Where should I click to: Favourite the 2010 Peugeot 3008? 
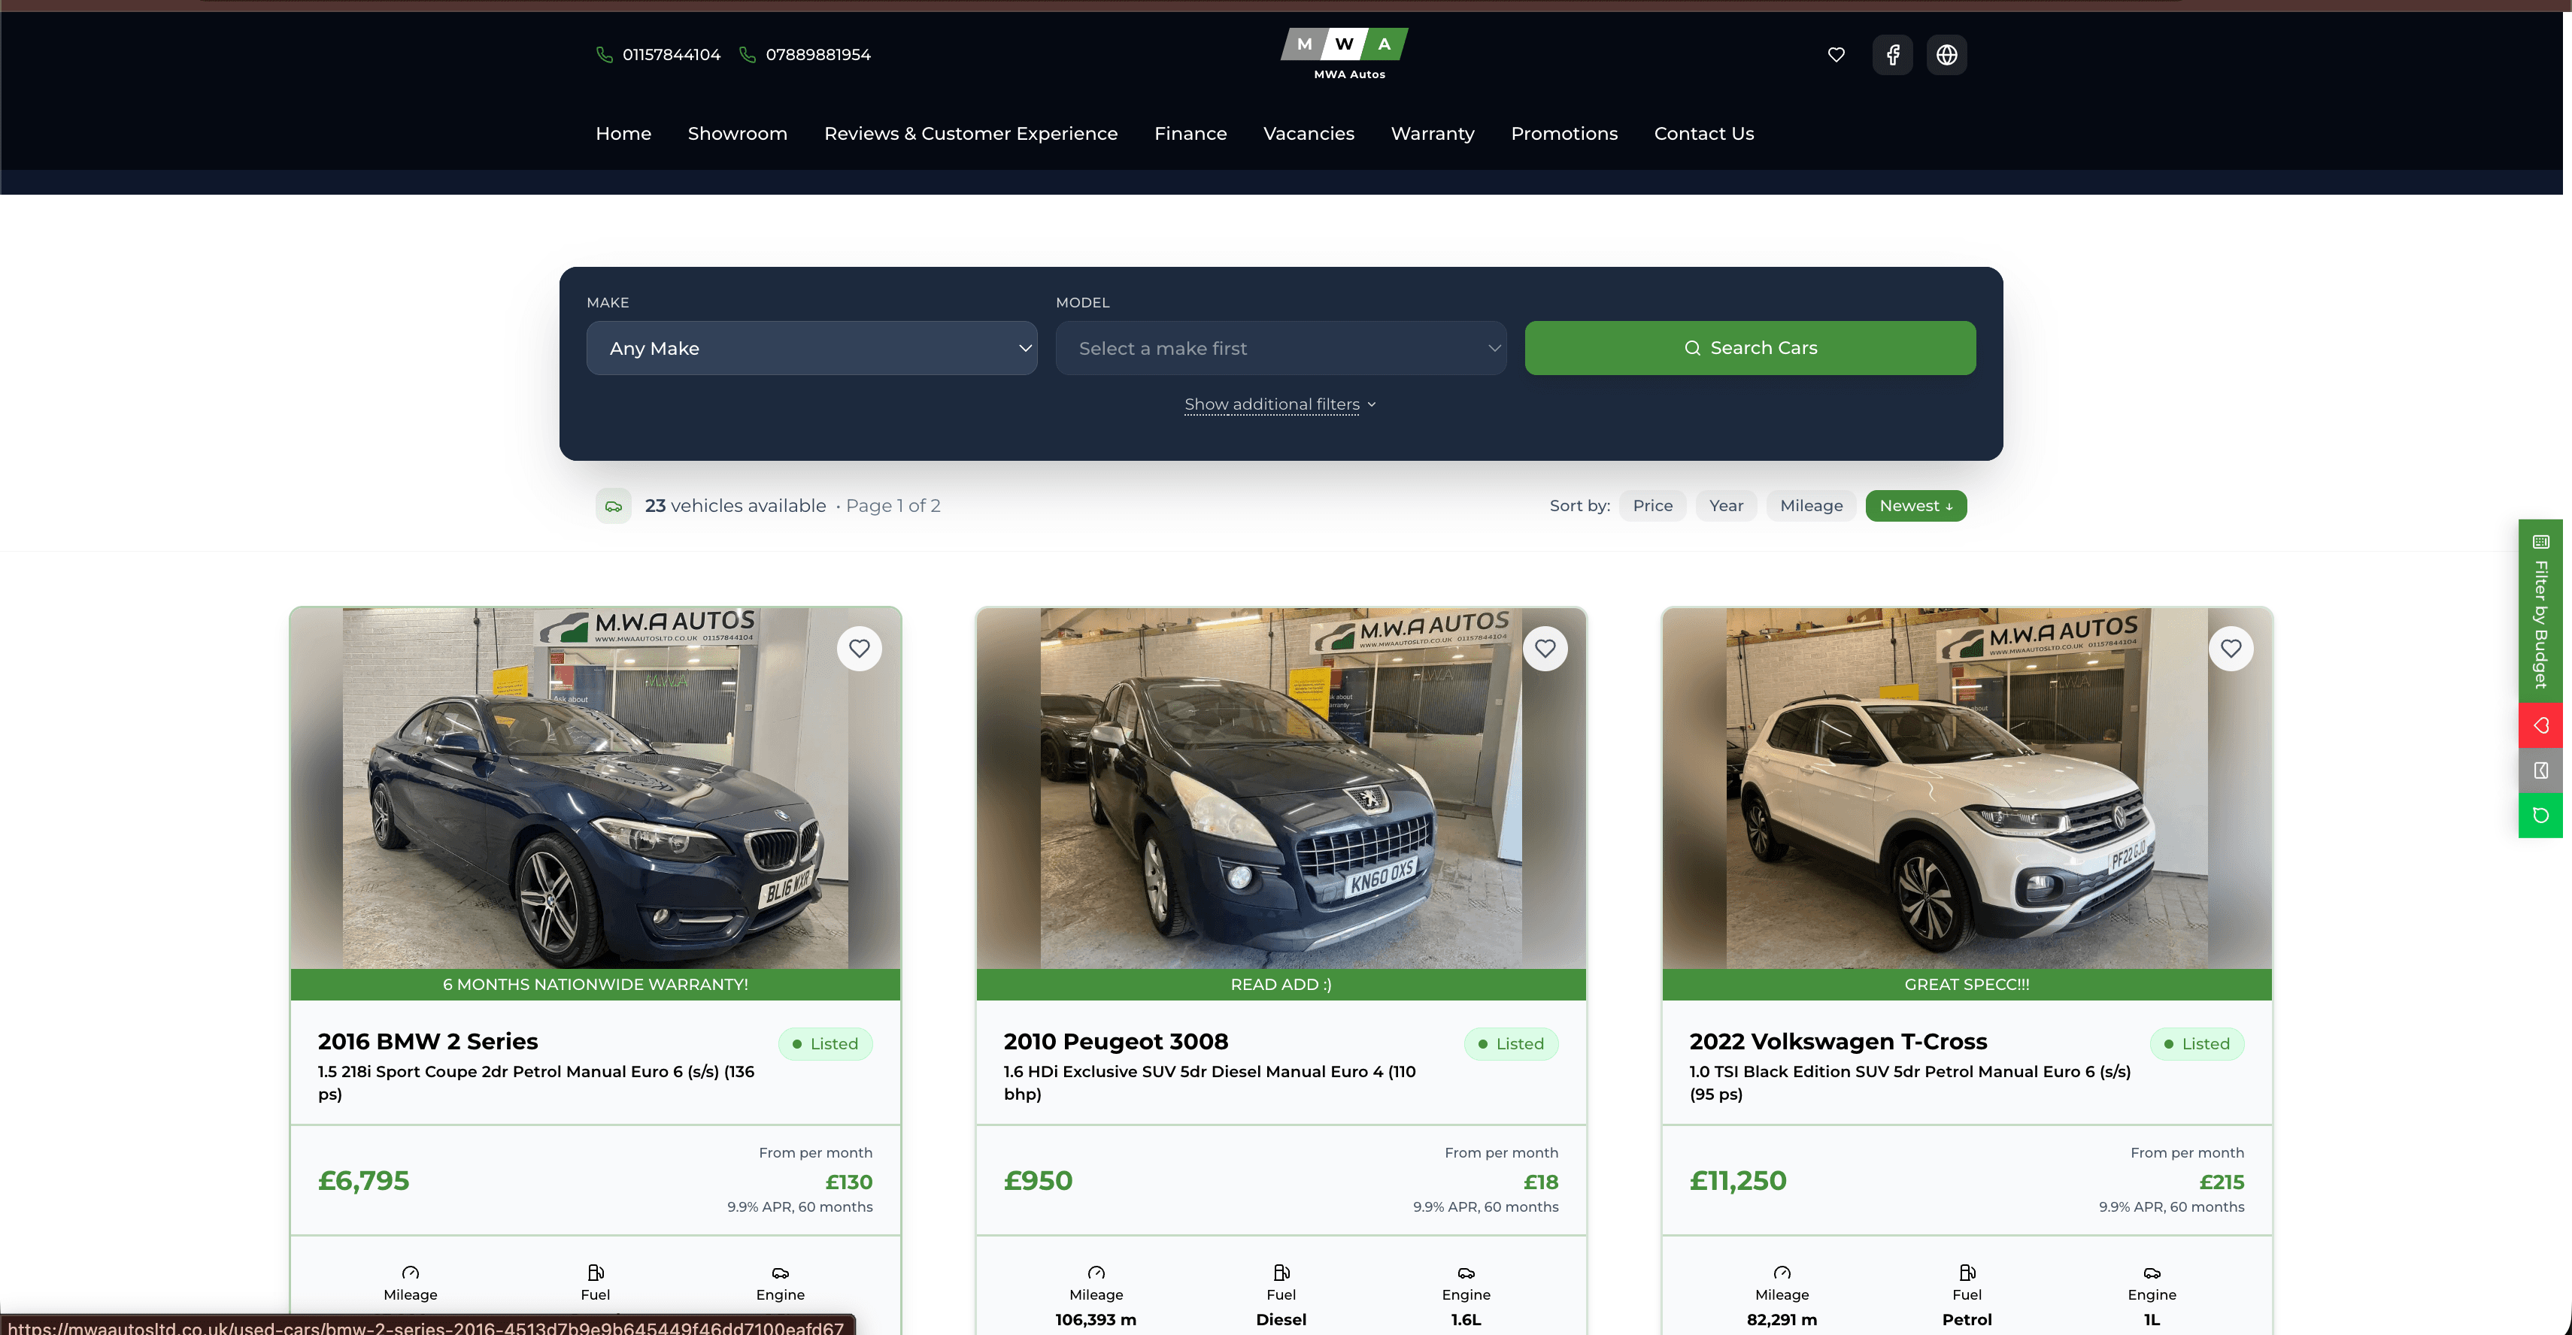1545,649
